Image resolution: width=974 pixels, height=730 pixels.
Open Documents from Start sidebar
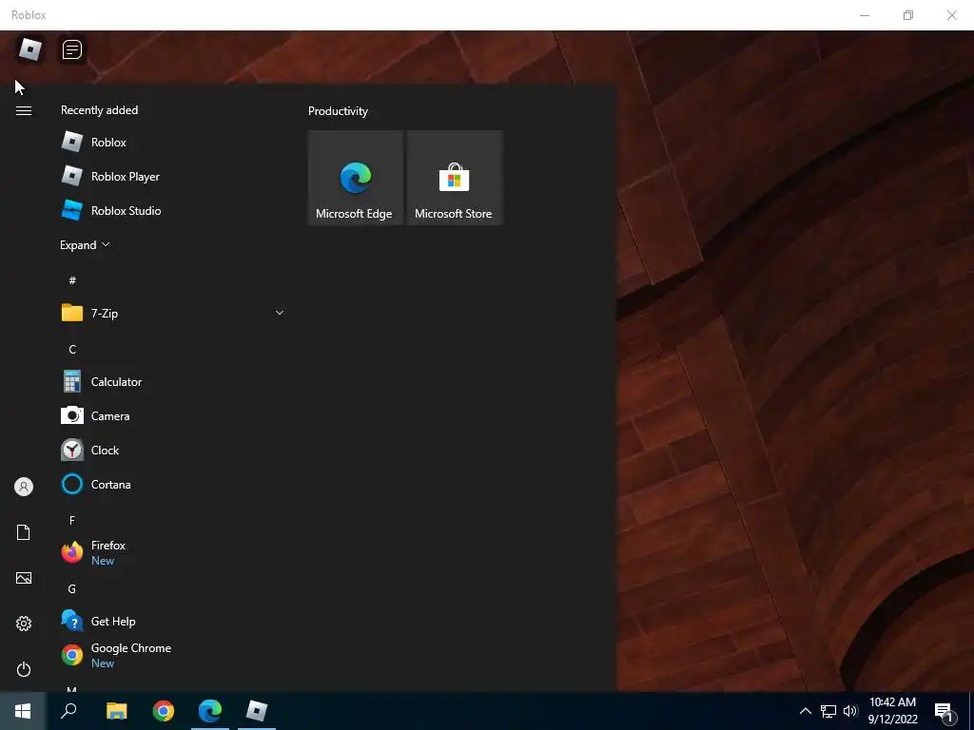(x=24, y=532)
